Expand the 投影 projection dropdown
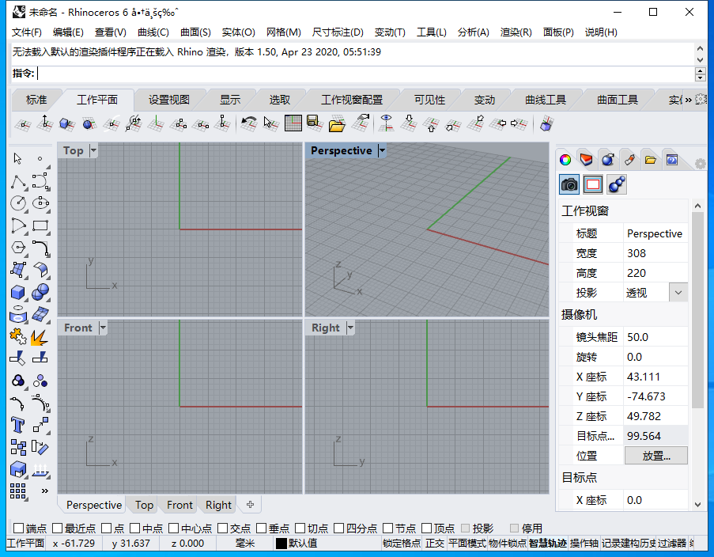The height and width of the screenshot is (557, 714). [678, 293]
